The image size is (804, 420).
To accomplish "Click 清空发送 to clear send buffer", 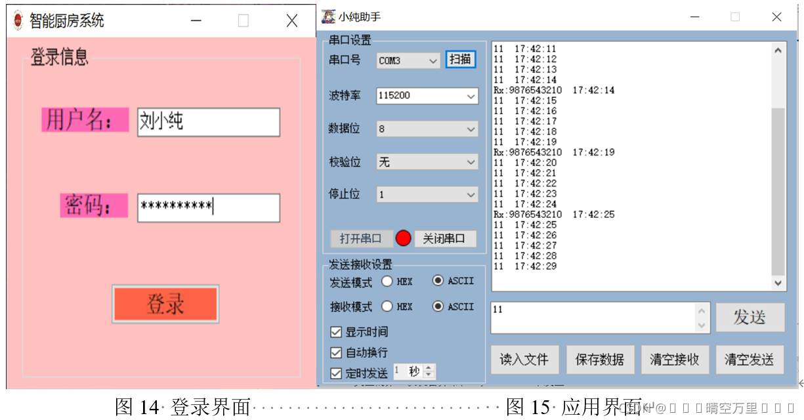I will pyautogui.click(x=750, y=359).
